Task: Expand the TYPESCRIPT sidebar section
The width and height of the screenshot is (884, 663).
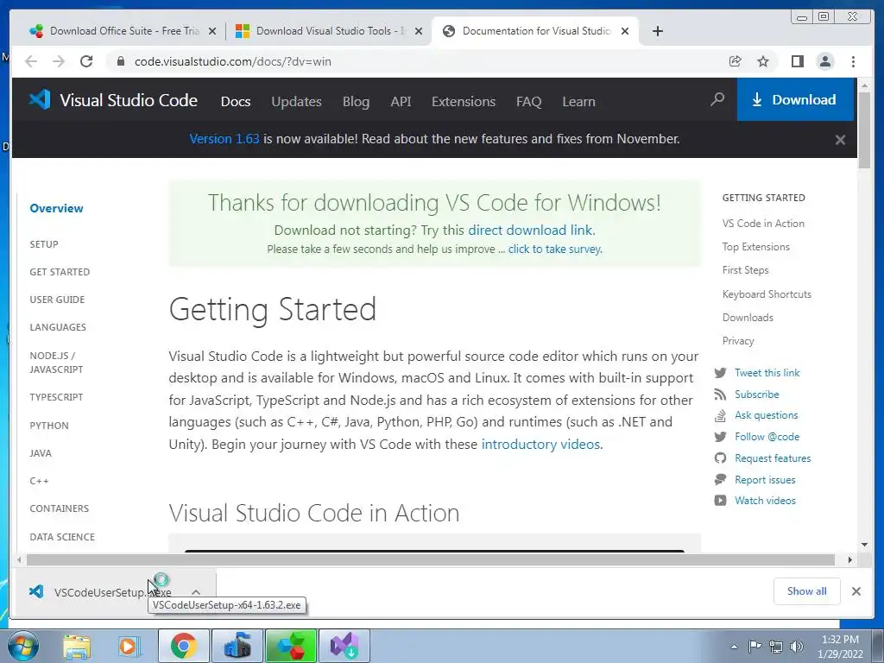Action: [56, 397]
